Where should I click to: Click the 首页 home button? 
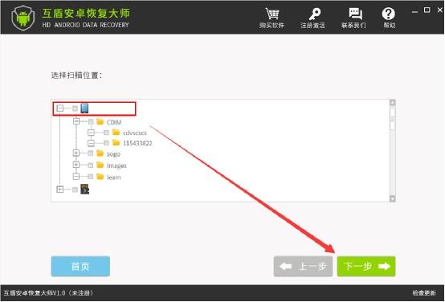(x=80, y=266)
